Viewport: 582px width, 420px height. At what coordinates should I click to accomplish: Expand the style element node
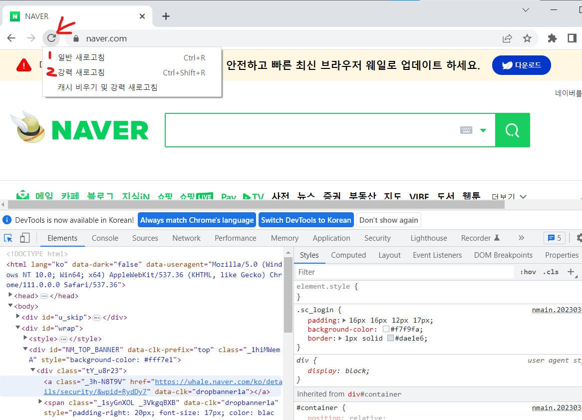point(25,338)
